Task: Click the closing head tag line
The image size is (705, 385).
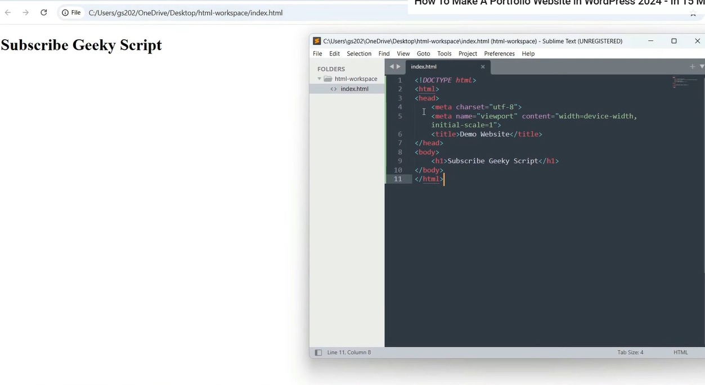Action: coord(429,143)
